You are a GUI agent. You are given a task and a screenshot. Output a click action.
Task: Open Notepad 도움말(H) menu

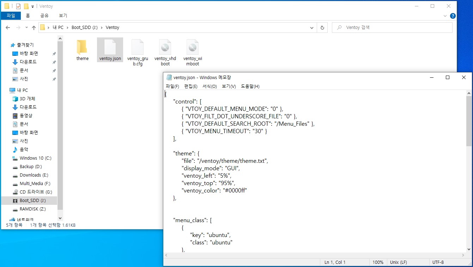pyautogui.click(x=250, y=87)
